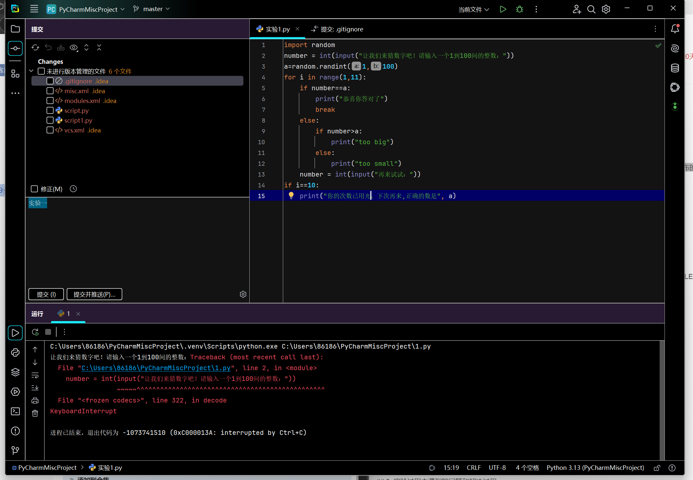Screen dimensions: 693x480
Task: Open the traceback file link 1.py
Action: pos(156,368)
